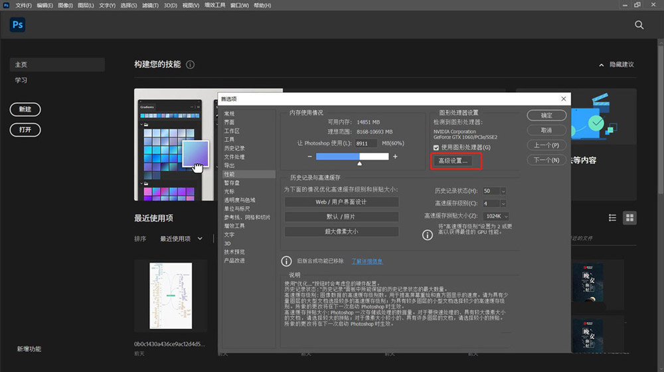This screenshot has height=372, width=664.
Task: Open the 帮助(H) menu
Action: 262,5
